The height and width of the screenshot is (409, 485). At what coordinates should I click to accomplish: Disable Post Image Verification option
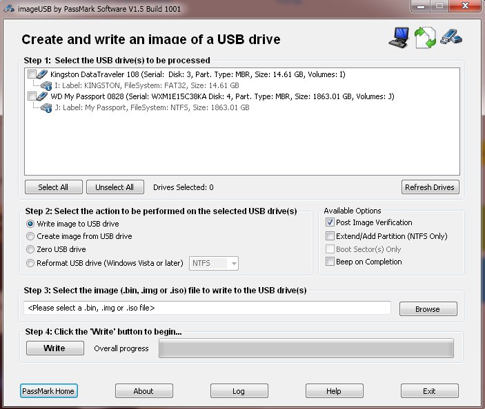[330, 222]
